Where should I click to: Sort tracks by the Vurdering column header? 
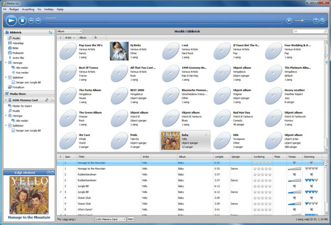tap(262, 157)
